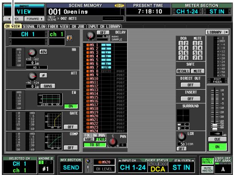Switch to the FADER VIEW tab

pos(58,26)
